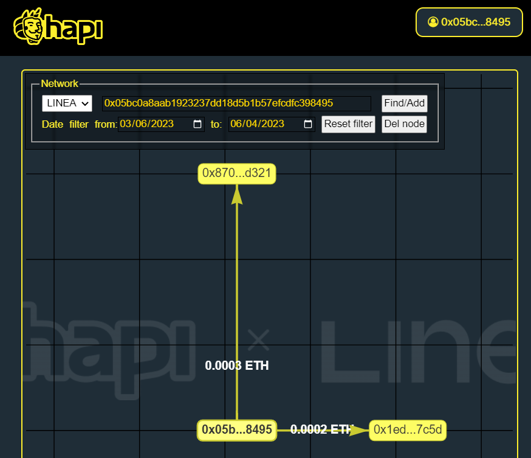Image resolution: width=531 pixels, height=458 pixels.
Task: Click the Find/Add button
Action: click(x=405, y=103)
